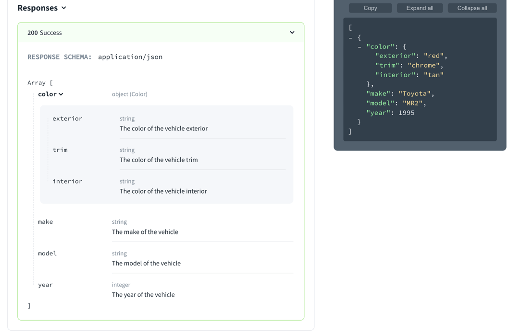
Task: Collapse the Responses section chevron
Action: [64, 8]
